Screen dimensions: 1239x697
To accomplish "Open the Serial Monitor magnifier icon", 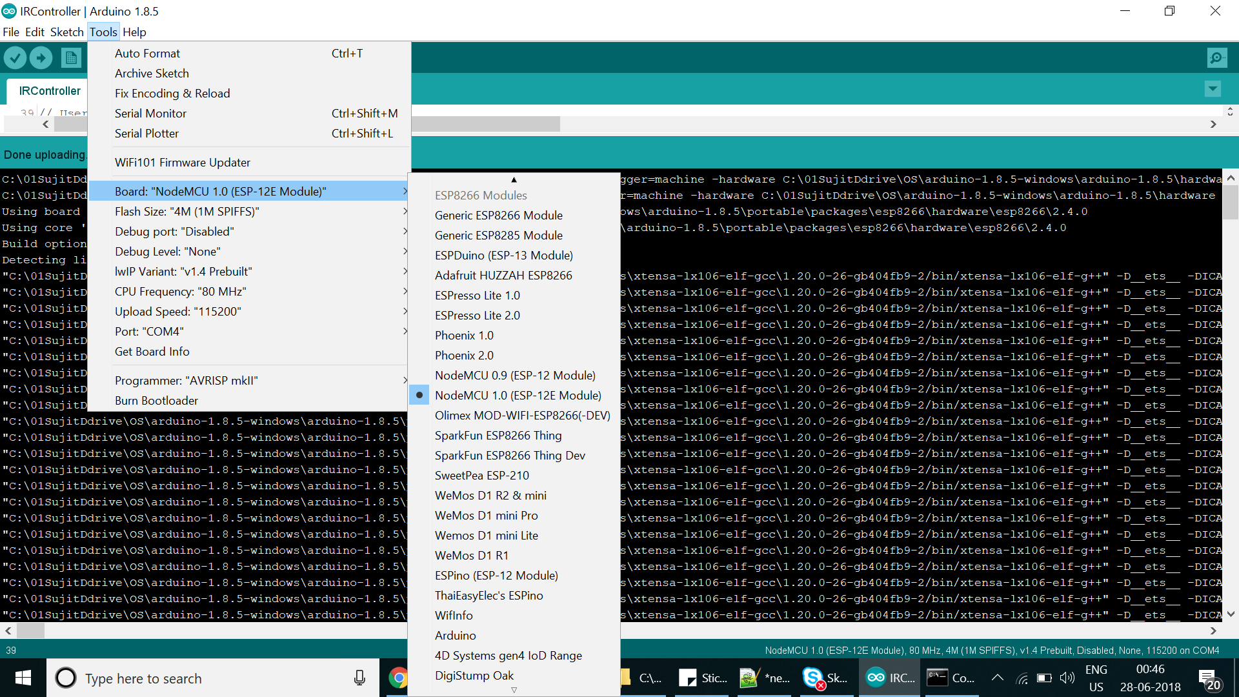I will 1216,57.
